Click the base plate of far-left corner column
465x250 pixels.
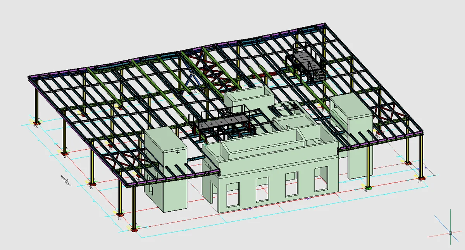click(37, 124)
